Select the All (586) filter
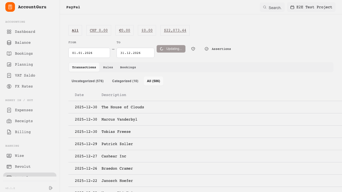342x192 pixels. tap(153, 81)
